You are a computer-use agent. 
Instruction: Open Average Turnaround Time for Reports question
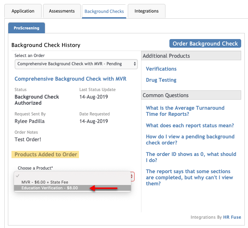(185, 111)
